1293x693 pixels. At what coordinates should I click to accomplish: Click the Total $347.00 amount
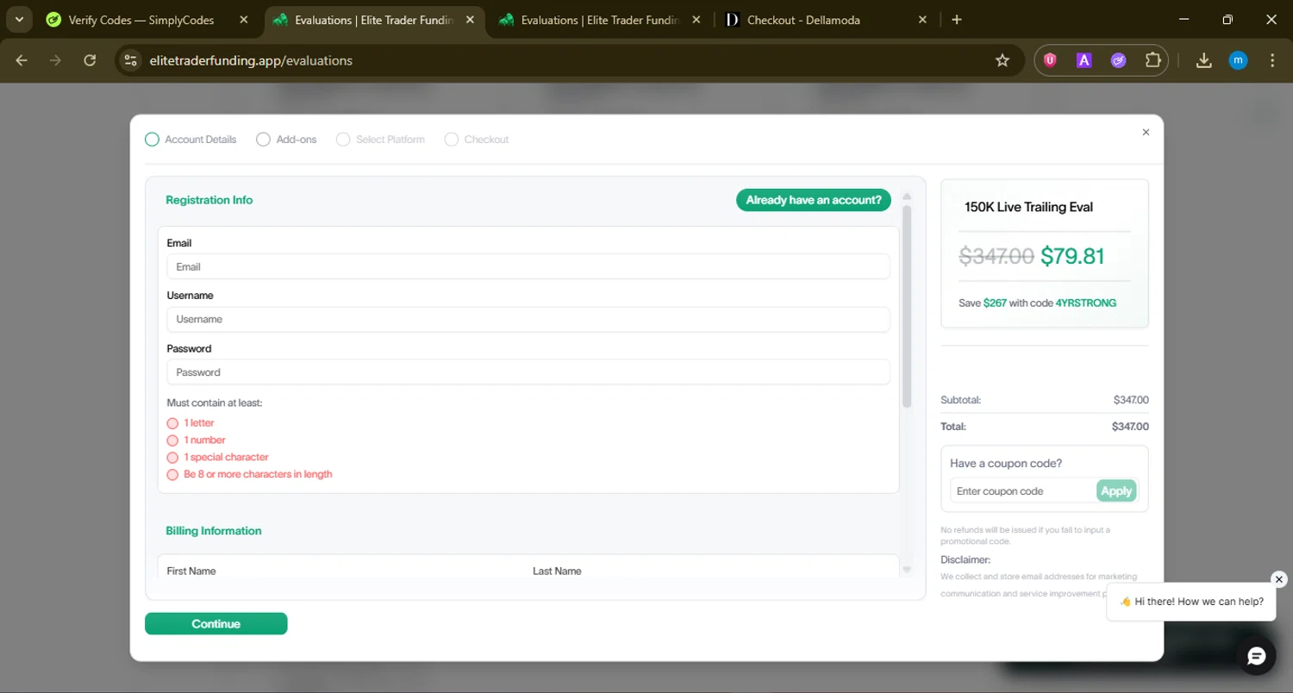pyautogui.click(x=1130, y=427)
